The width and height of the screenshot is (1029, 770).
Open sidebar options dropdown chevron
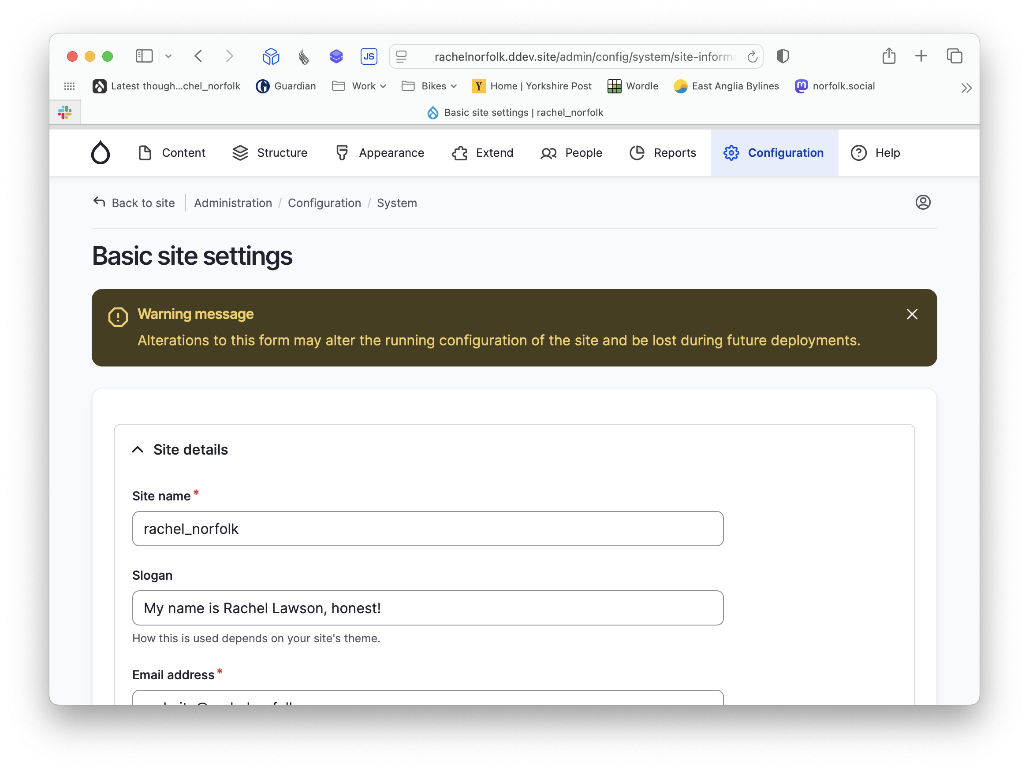click(x=168, y=56)
